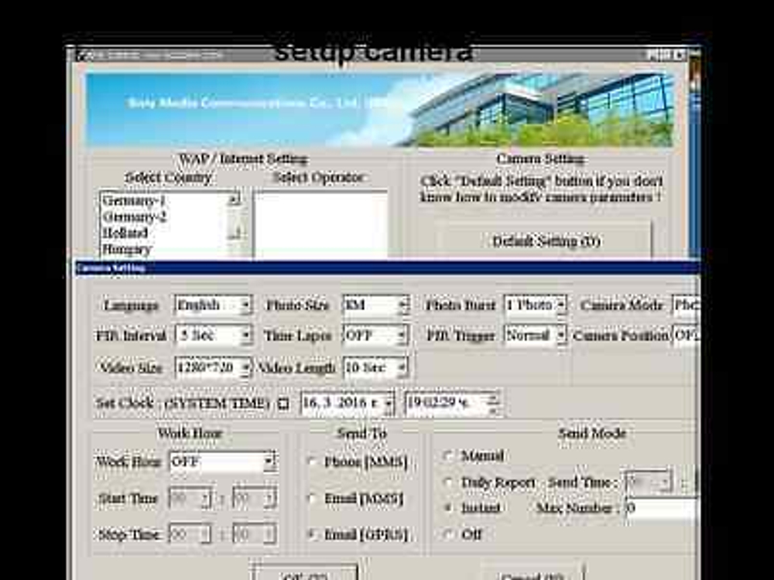The image size is (774, 580).
Task: Select Germany-1 in the country list
Action: pos(135,200)
